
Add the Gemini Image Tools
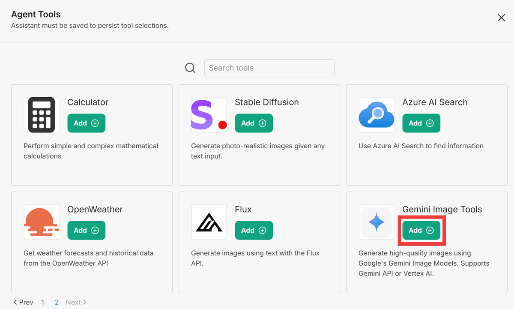tap(421, 230)
